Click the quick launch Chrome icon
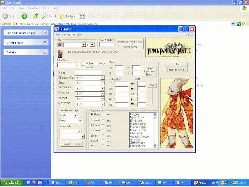The height and width of the screenshot is (187, 249). click(x=34, y=183)
